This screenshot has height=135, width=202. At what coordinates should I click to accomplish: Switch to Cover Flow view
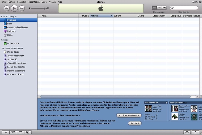(164, 8)
